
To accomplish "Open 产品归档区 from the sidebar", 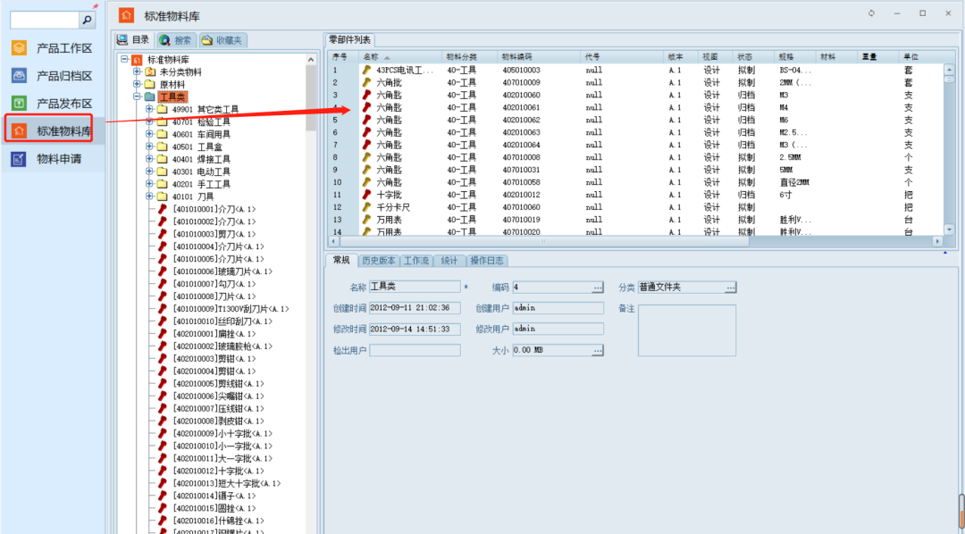I will (x=63, y=76).
